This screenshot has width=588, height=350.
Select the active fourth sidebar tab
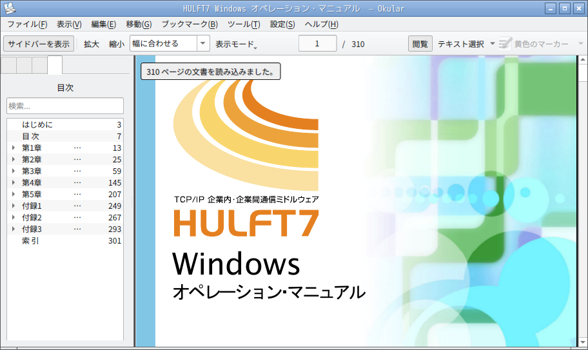[55, 65]
